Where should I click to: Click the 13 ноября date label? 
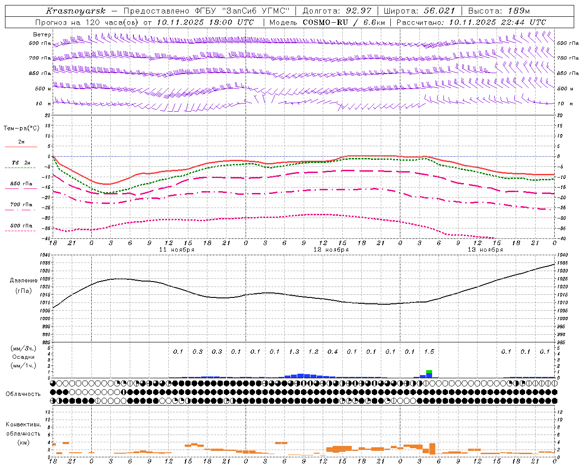pos(485,250)
